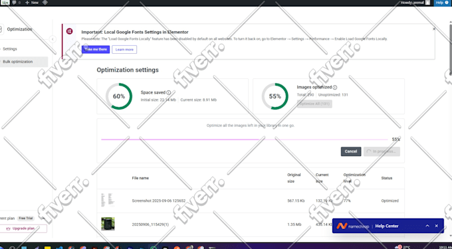Open the Settings sidebar item
452x249 pixels.
[x=10, y=49]
